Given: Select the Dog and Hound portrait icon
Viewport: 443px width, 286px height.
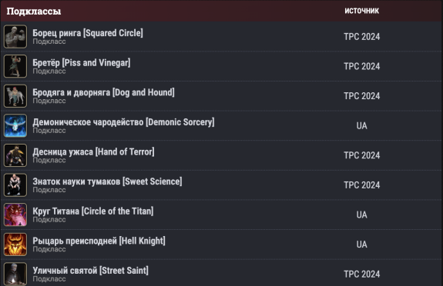Looking at the screenshot, I should pyautogui.click(x=15, y=96).
